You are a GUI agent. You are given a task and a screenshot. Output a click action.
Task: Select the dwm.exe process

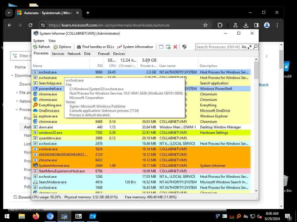141,127
